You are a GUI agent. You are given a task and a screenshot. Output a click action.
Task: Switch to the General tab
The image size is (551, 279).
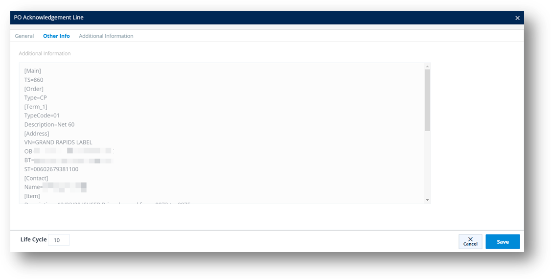24,36
